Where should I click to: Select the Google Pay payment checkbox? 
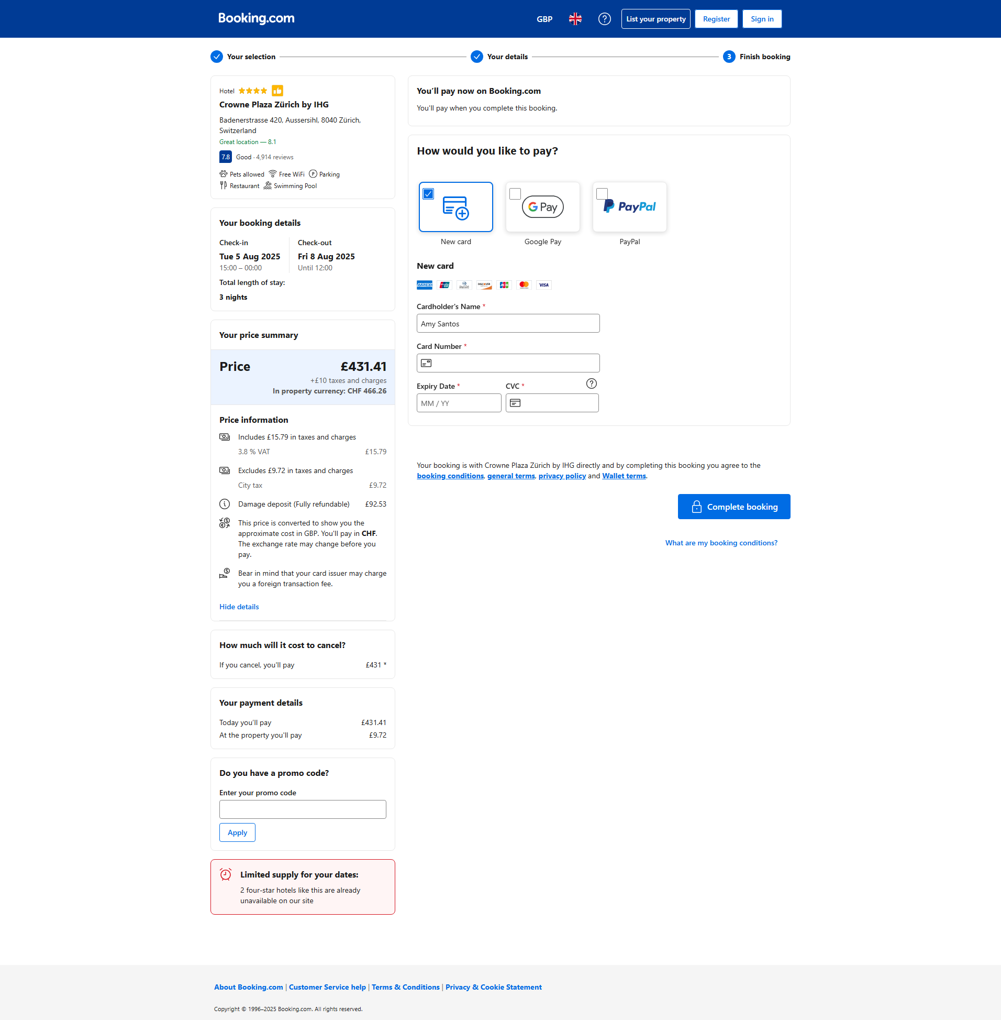pyautogui.click(x=515, y=194)
